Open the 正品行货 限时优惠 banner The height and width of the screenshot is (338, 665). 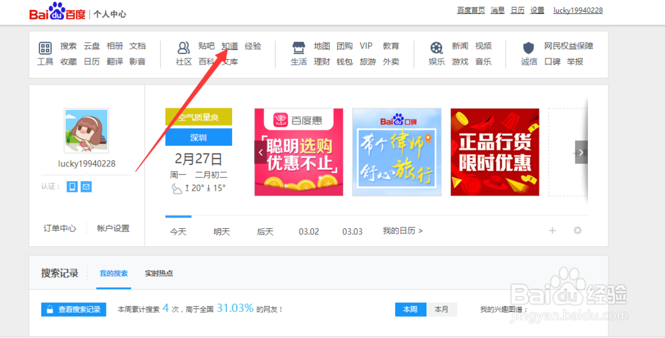(495, 152)
